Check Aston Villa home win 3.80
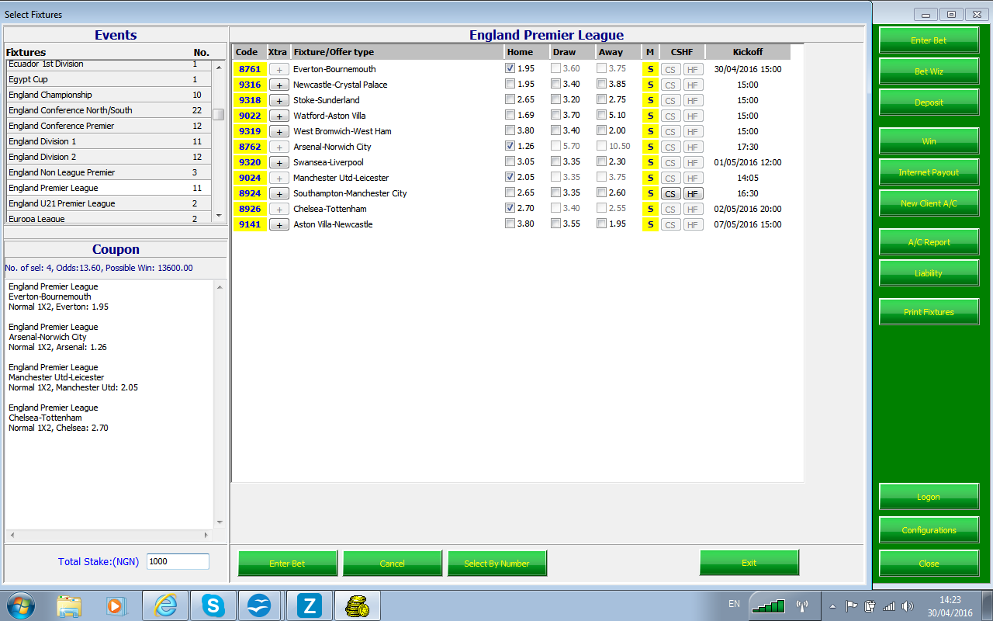This screenshot has height=621, width=993. pyautogui.click(x=510, y=224)
